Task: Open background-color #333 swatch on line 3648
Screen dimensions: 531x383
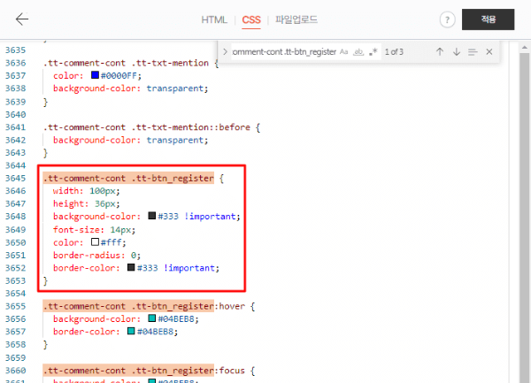Action: pyautogui.click(x=152, y=216)
